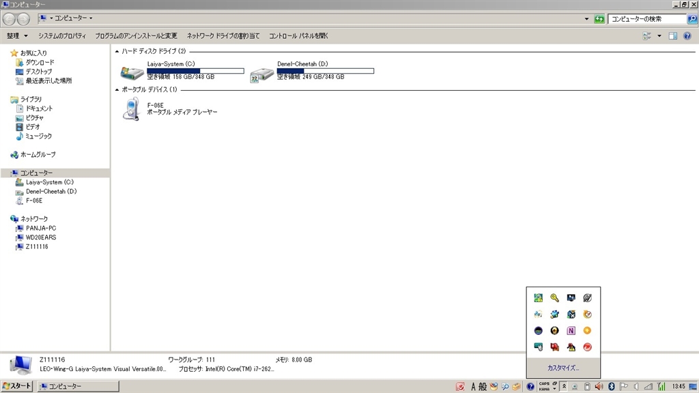Click the monitor display tray icon in popup
Viewport: 699px width, 393px height.
[x=571, y=297]
